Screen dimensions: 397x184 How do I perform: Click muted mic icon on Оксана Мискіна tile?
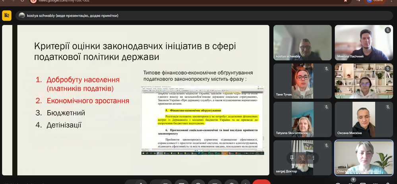click(x=387, y=107)
